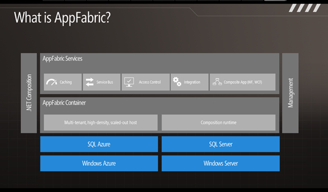Click the Composite App hierarchy icon

tap(217, 82)
